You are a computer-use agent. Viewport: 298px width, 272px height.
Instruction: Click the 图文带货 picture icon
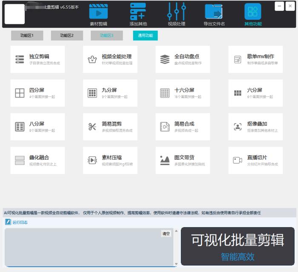[165, 160]
